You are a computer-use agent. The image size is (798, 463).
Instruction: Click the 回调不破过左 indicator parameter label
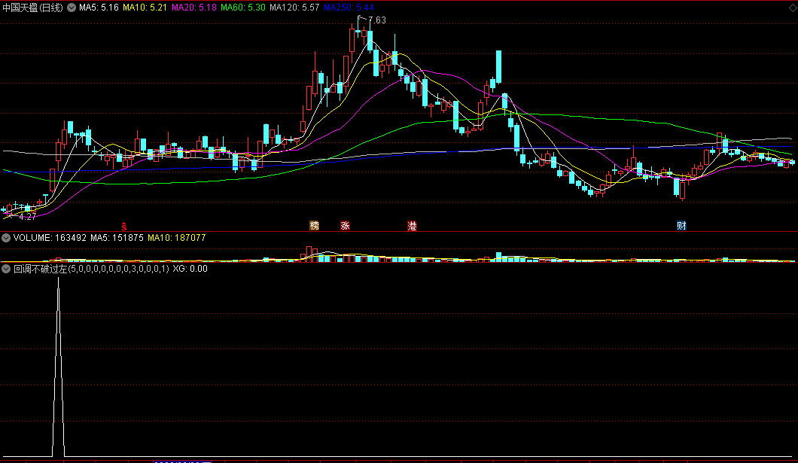(x=91, y=269)
